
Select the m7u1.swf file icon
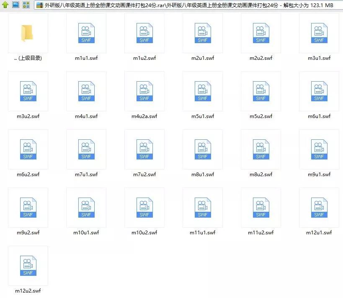click(86, 149)
